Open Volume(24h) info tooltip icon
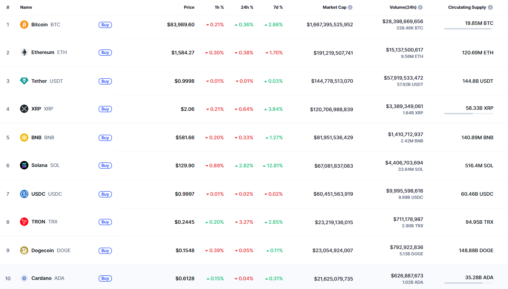The height and width of the screenshot is (289, 508). (420, 7)
